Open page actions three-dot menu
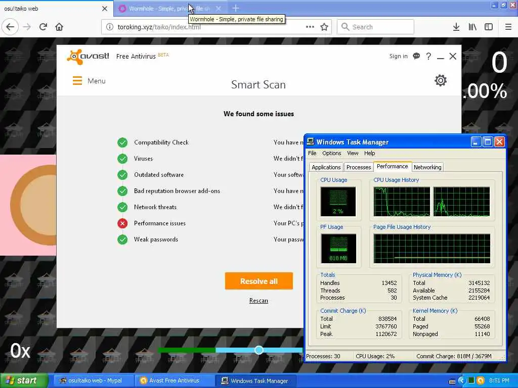Image resolution: width=518 pixels, height=388 pixels. [x=310, y=27]
